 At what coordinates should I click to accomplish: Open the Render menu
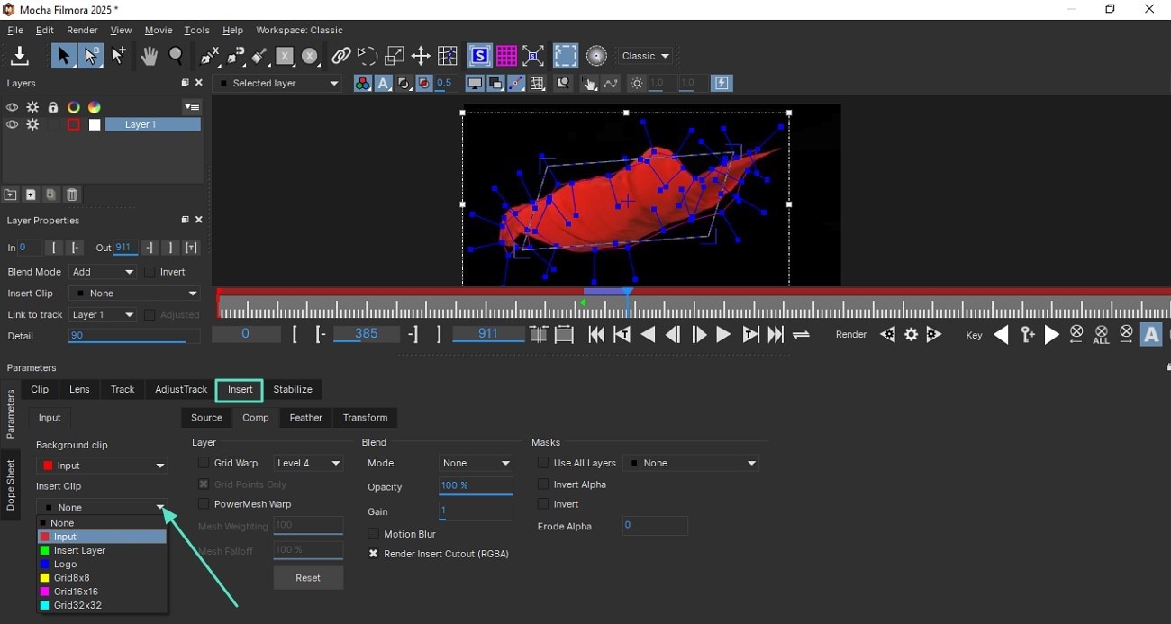pyautogui.click(x=82, y=30)
